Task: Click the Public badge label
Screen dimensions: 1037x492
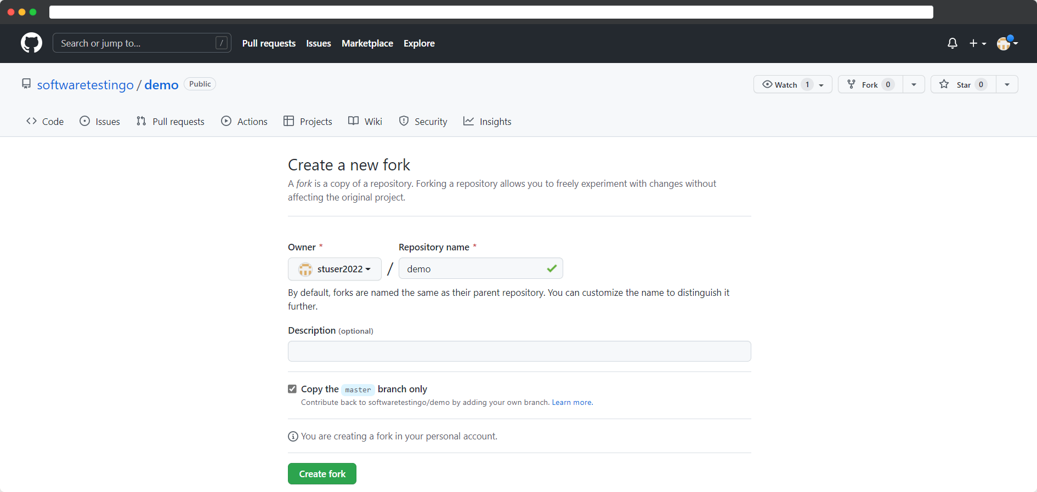Action: (x=200, y=84)
